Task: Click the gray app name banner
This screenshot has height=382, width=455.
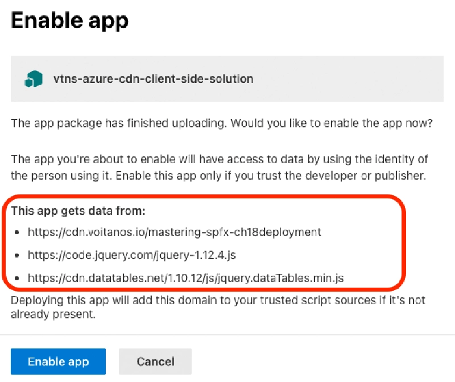Action: click(x=227, y=78)
